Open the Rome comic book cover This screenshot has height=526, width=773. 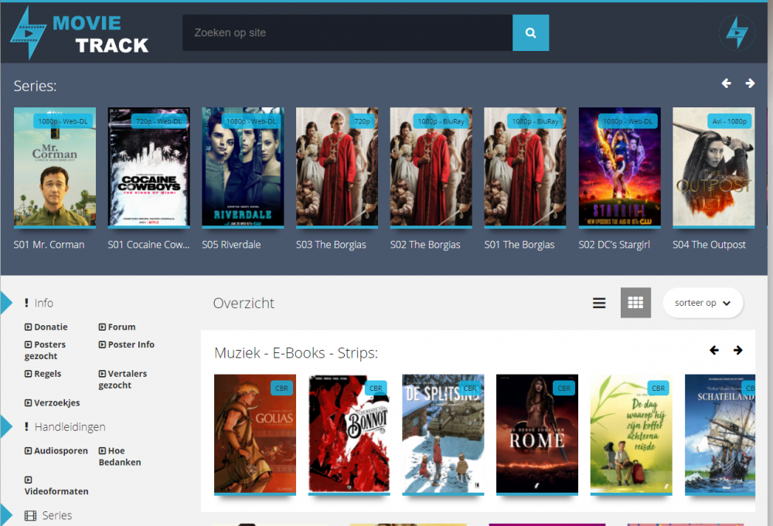pos(536,433)
